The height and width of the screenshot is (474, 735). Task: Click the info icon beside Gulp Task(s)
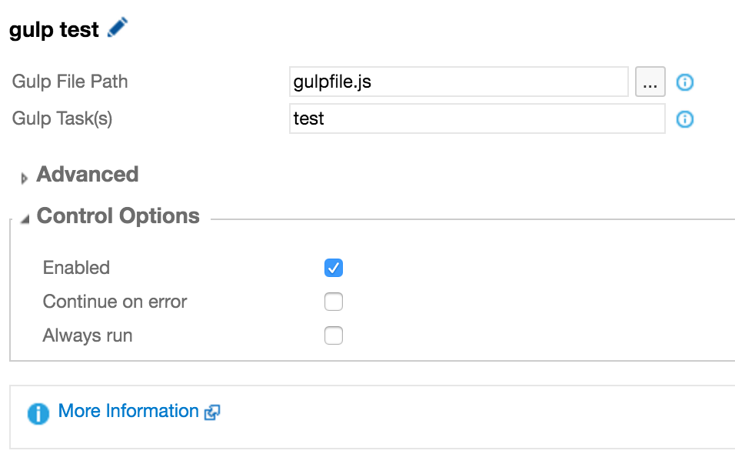(x=684, y=119)
